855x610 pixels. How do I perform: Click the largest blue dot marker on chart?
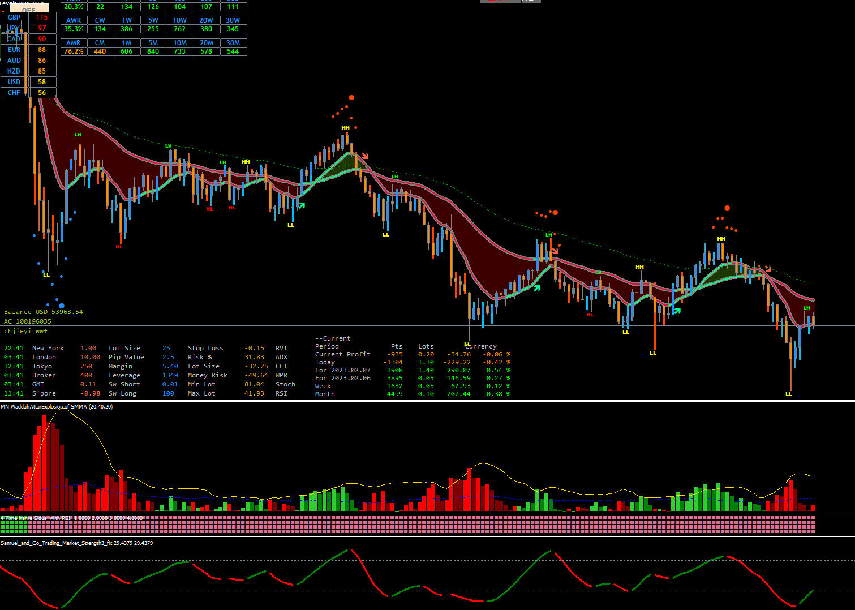(62, 306)
